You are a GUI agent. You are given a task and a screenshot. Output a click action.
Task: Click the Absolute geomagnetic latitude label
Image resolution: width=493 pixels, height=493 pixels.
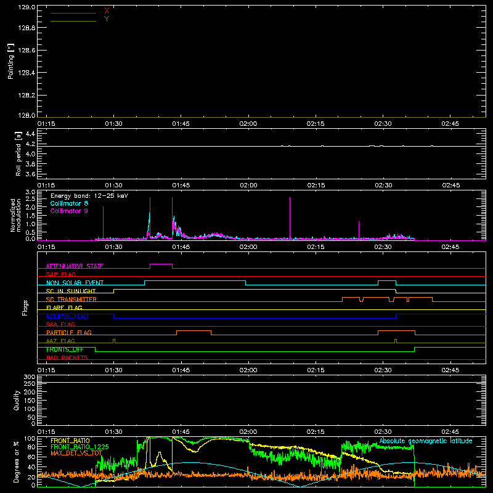426,441
